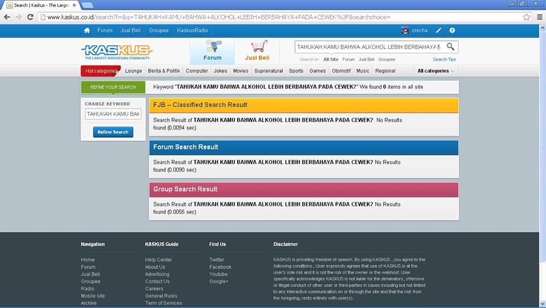The height and width of the screenshot is (308, 546).
Task: Open Berita & Politik category
Action: [x=164, y=70]
